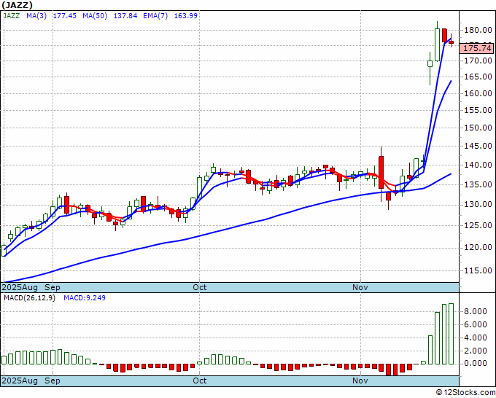Click the EMA(7) value 163.99
The height and width of the screenshot is (398, 496).
click(186, 15)
